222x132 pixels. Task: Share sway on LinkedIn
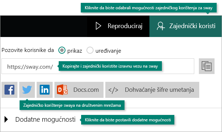[44, 90]
